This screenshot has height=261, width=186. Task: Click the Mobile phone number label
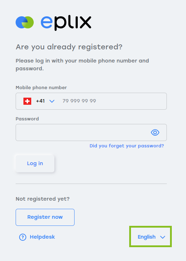(41, 88)
